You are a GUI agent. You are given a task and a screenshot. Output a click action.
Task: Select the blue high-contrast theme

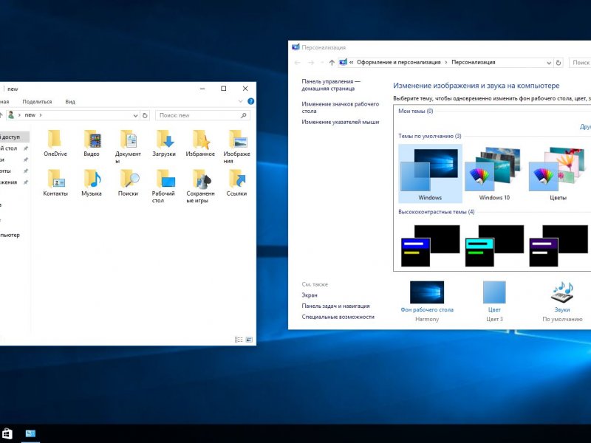point(430,246)
